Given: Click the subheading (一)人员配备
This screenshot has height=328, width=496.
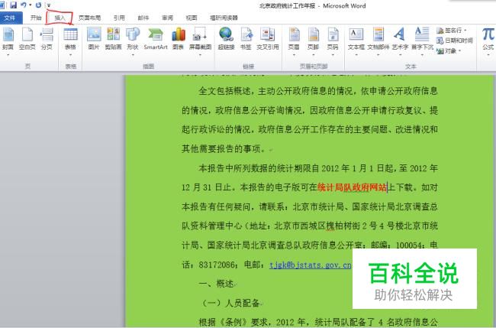Looking at the screenshot, I should coord(231,303).
